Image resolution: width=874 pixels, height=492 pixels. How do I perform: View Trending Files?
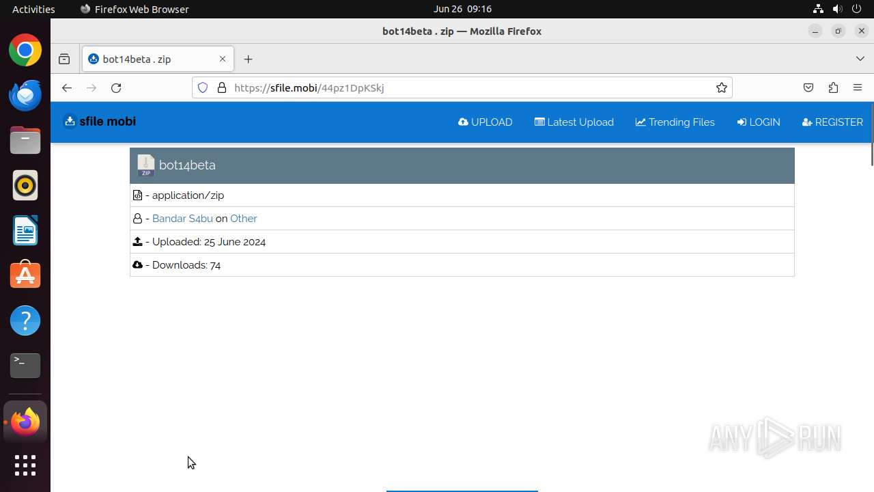(675, 122)
